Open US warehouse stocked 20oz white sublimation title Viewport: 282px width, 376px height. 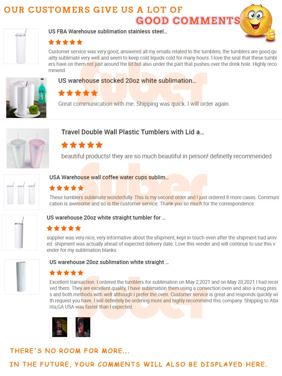pos(127,80)
